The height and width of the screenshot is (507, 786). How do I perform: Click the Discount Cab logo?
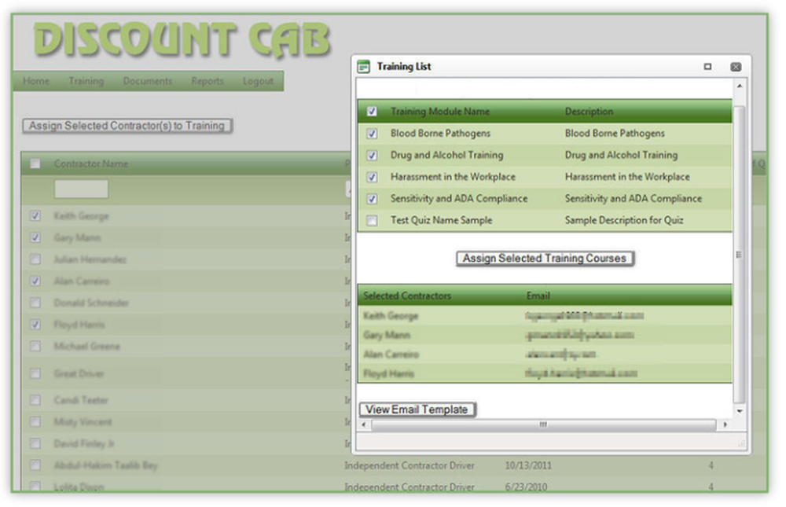pyautogui.click(x=182, y=39)
